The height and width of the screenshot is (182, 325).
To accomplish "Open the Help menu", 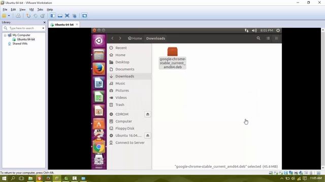I will click(50, 10).
